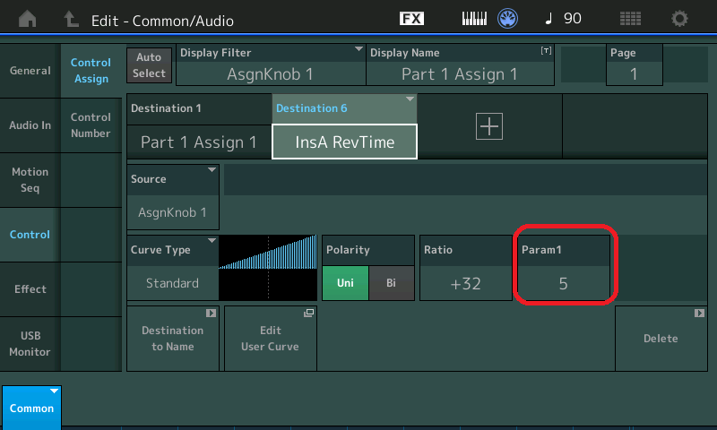Set polarity to Uni
The image size is (717, 430).
point(345,283)
